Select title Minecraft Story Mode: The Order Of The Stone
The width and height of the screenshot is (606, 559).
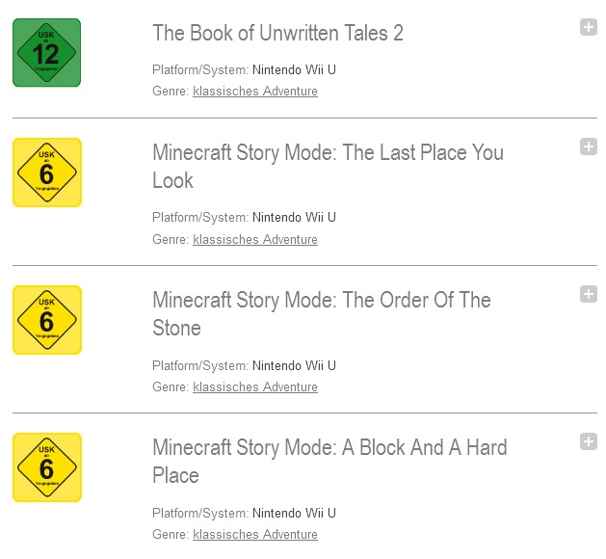point(322,314)
